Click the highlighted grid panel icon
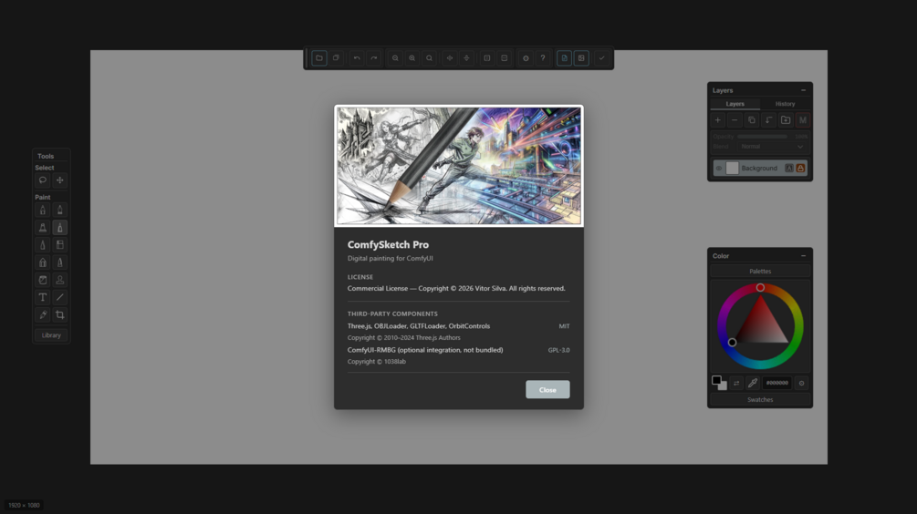The image size is (917, 514). tap(581, 57)
